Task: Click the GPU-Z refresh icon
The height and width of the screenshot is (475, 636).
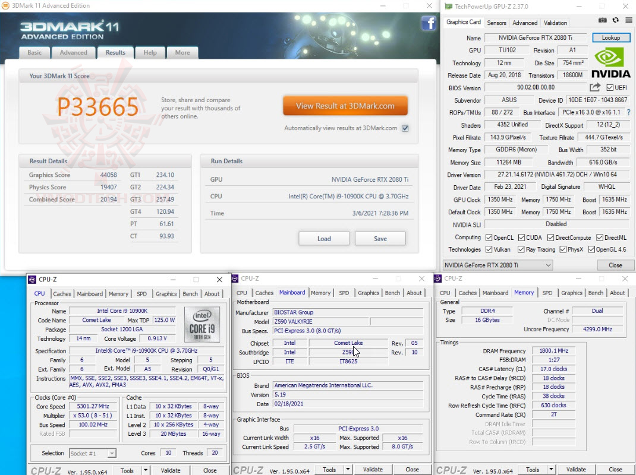Action: pos(616,20)
